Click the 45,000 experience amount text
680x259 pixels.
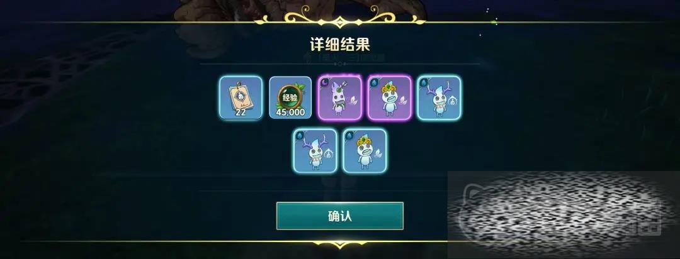tap(290, 112)
